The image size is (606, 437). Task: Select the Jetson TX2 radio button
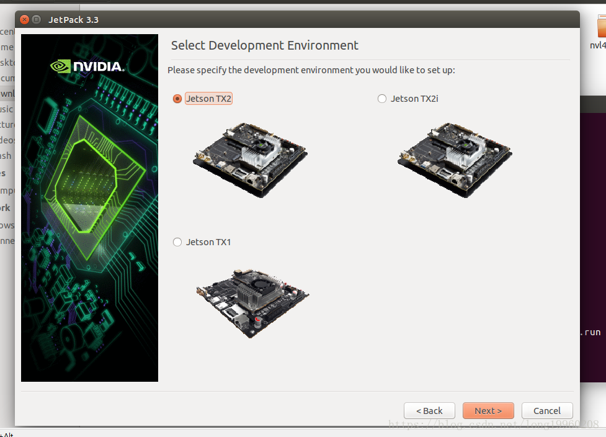tap(177, 99)
